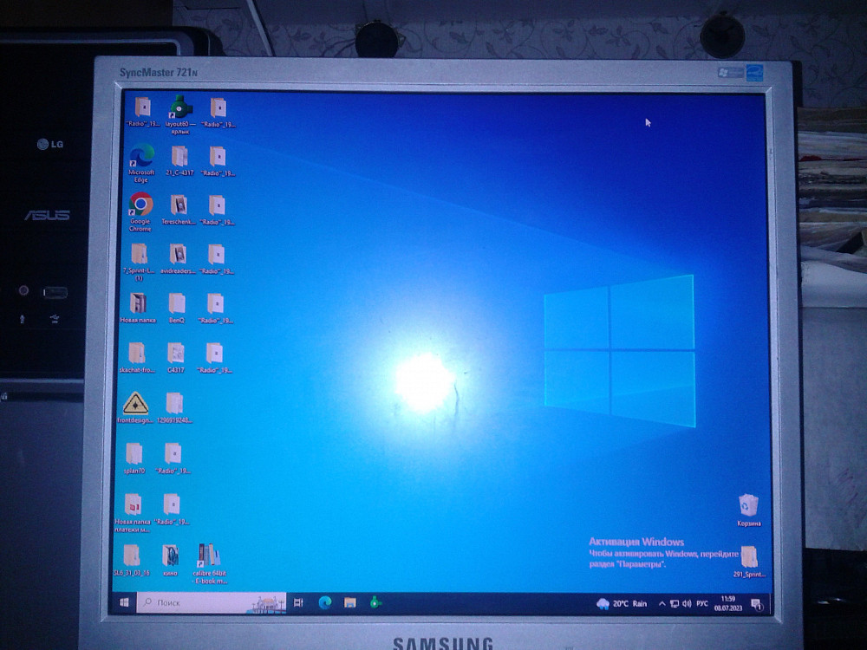
Task: Select the frontdesign warning-sign icon
Action: [x=135, y=404]
